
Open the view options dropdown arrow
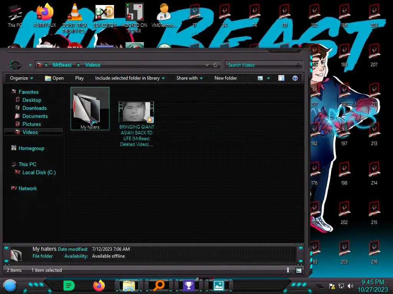[268, 78]
